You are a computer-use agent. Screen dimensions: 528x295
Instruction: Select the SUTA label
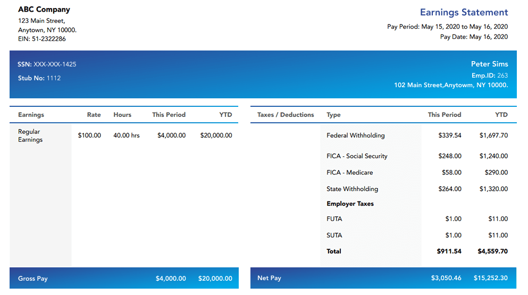334,235
